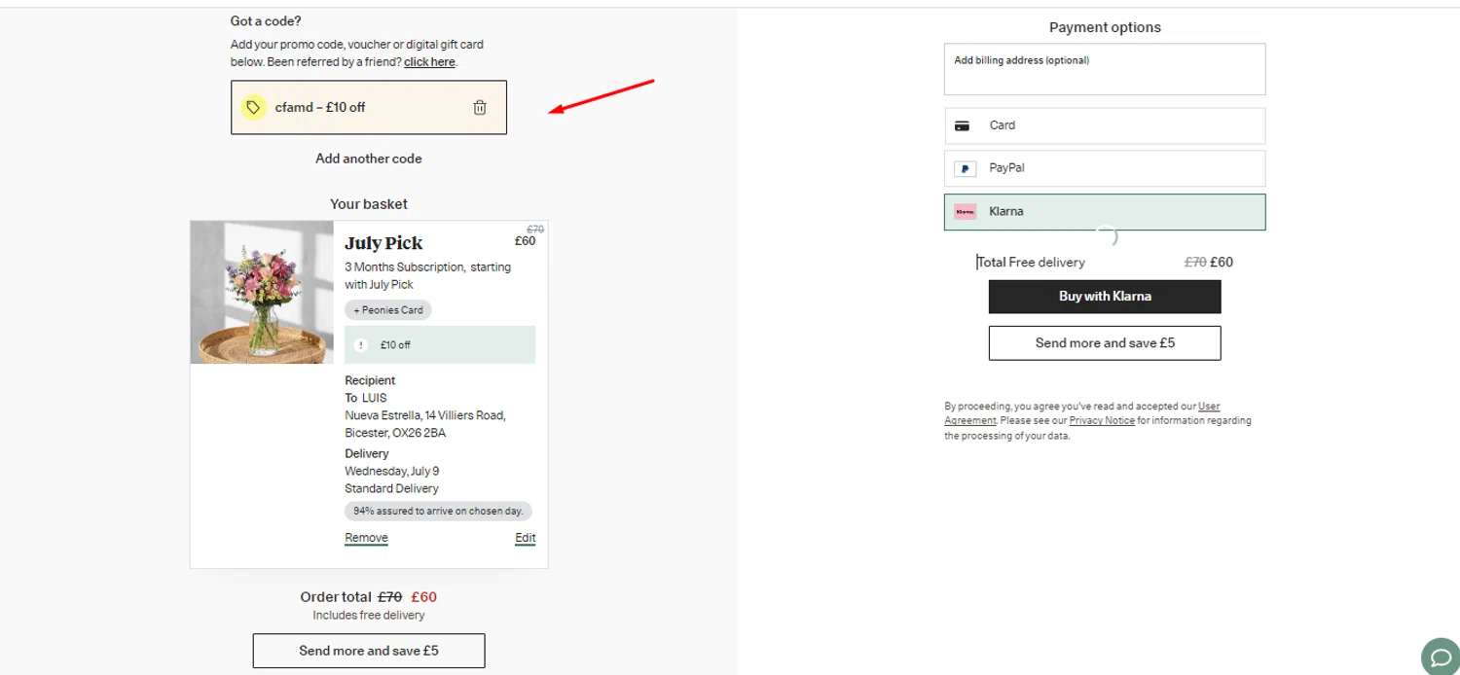Edit the July Pick basket item

525,538
